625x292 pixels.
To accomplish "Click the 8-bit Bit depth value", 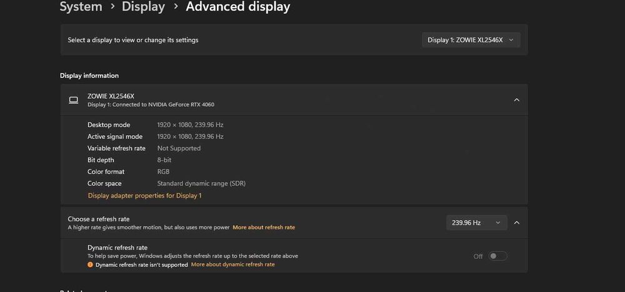I will pos(164,160).
